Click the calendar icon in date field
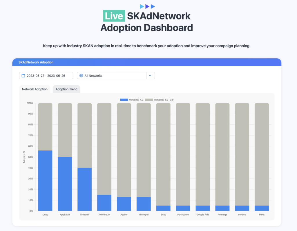 (x=23, y=76)
